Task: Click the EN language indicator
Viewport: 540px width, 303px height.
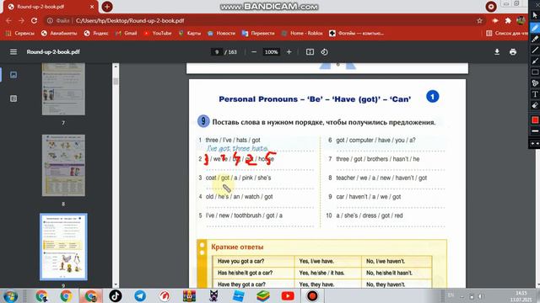Action: click(x=451, y=295)
